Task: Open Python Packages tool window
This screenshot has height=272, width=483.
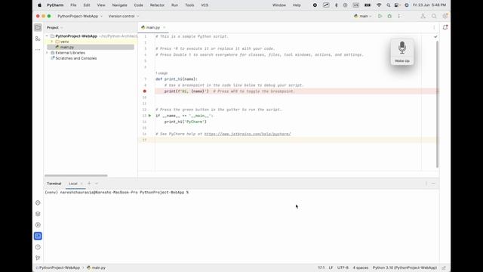Action: tap(38, 214)
